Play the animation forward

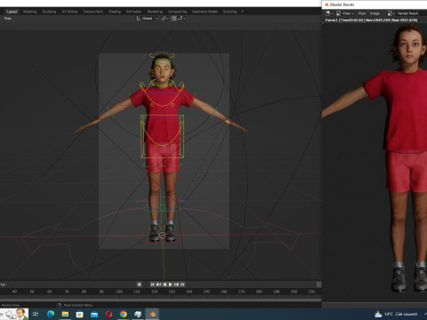(x=171, y=284)
